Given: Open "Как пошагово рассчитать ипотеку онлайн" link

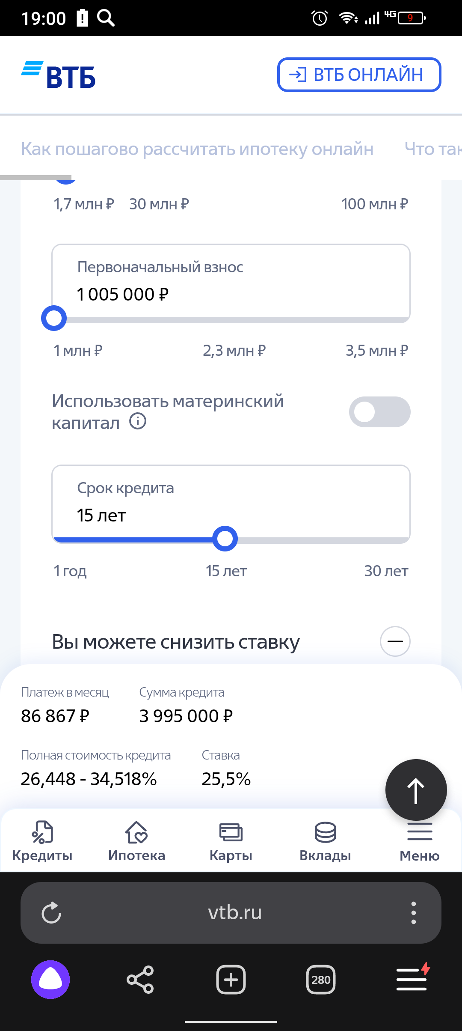Looking at the screenshot, I should (x=197, y=149).
